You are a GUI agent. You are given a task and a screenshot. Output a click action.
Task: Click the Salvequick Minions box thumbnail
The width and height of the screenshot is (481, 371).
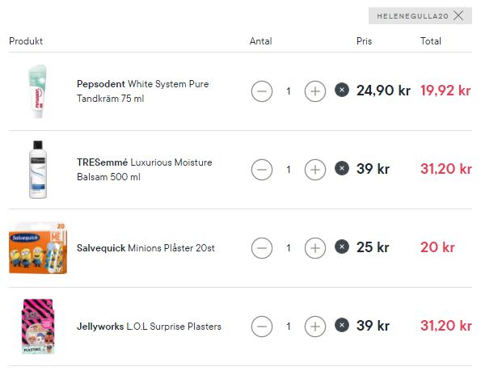(x=38, y=248)
